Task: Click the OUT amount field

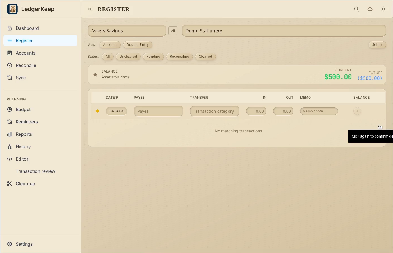Action: (283, 111)
